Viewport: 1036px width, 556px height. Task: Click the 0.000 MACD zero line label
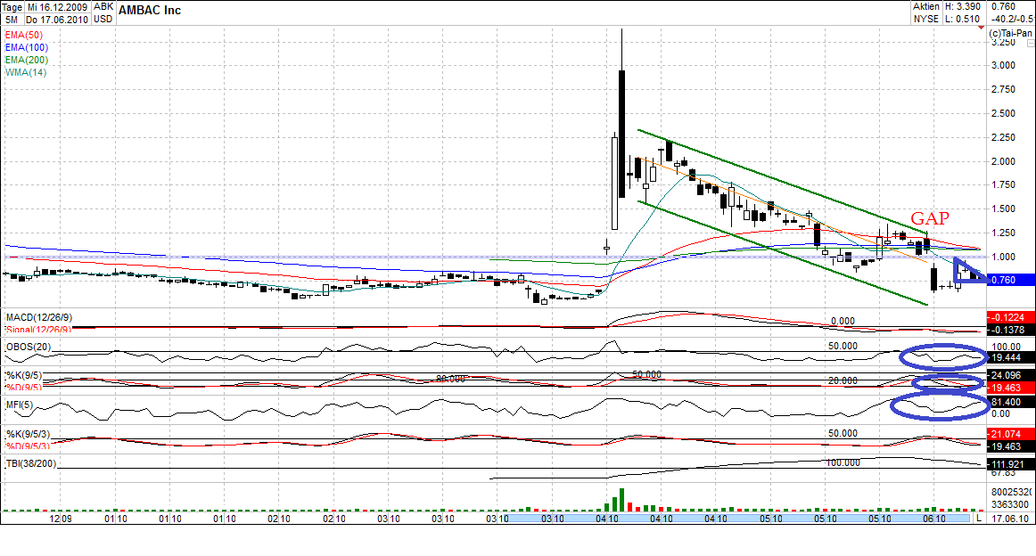[x=843, y=321]
